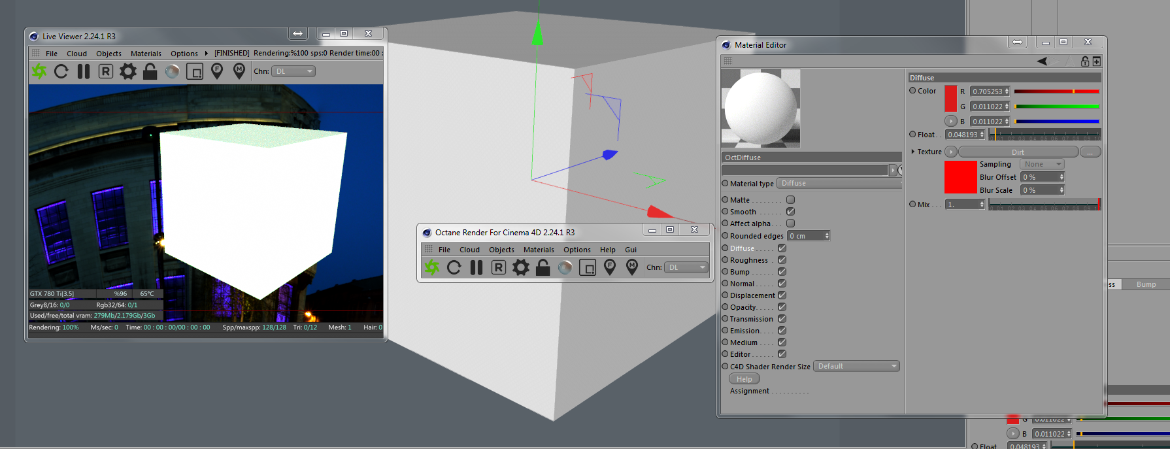Image resolution: width=1170 pixels, height=449 pixels.
Task: Click the ellipsis button next to Dirt
Action: point(1090,152)
